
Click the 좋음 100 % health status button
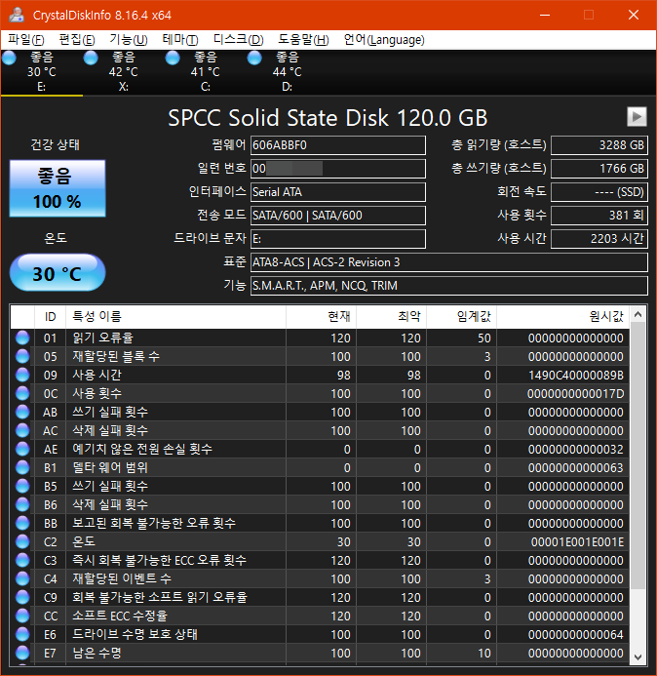[x=58, y=188]
